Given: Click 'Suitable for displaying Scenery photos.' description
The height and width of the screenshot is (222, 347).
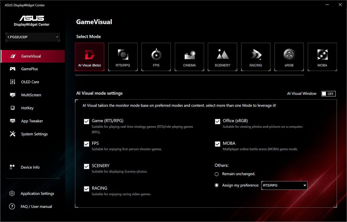Looking at the screenshot, I should [120, 172].
